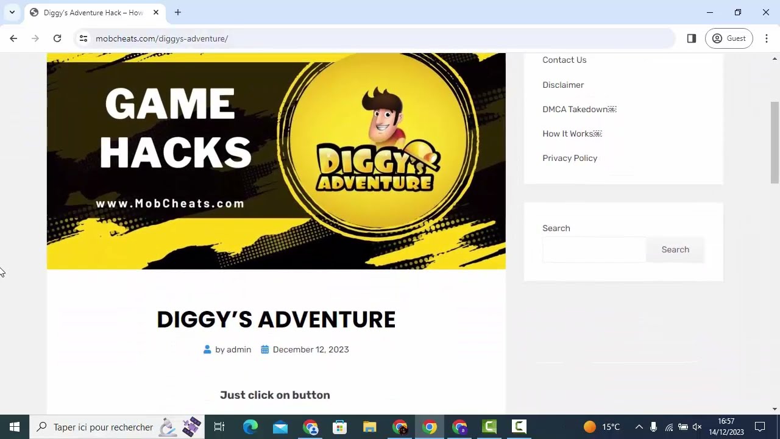Open a new tab with plus button

[x=178, y=12]
